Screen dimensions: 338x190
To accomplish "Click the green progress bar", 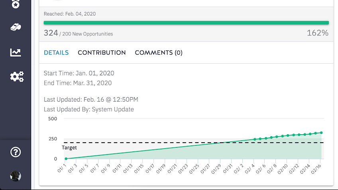I will pyautogui.click(x=186, y=23).
